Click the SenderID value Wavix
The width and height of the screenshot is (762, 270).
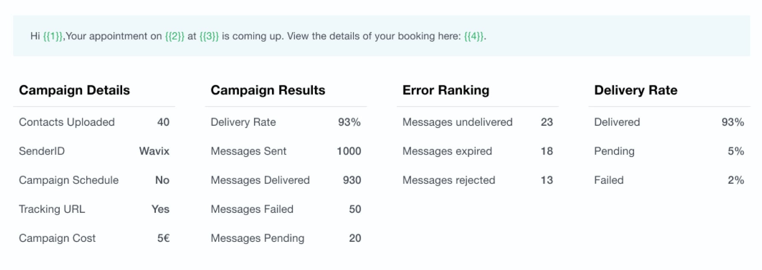154,151
